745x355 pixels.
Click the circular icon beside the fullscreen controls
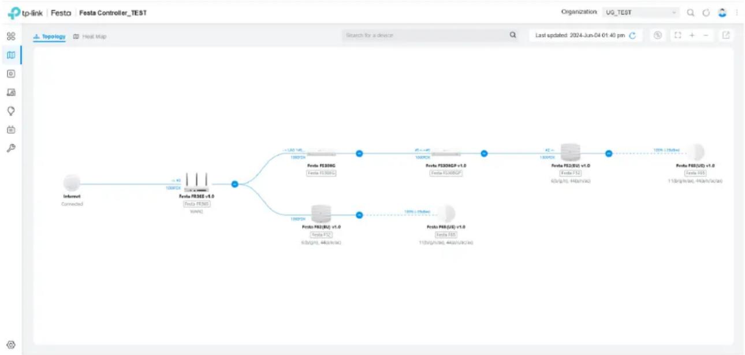pyautogui.click(x=657, y=36)
